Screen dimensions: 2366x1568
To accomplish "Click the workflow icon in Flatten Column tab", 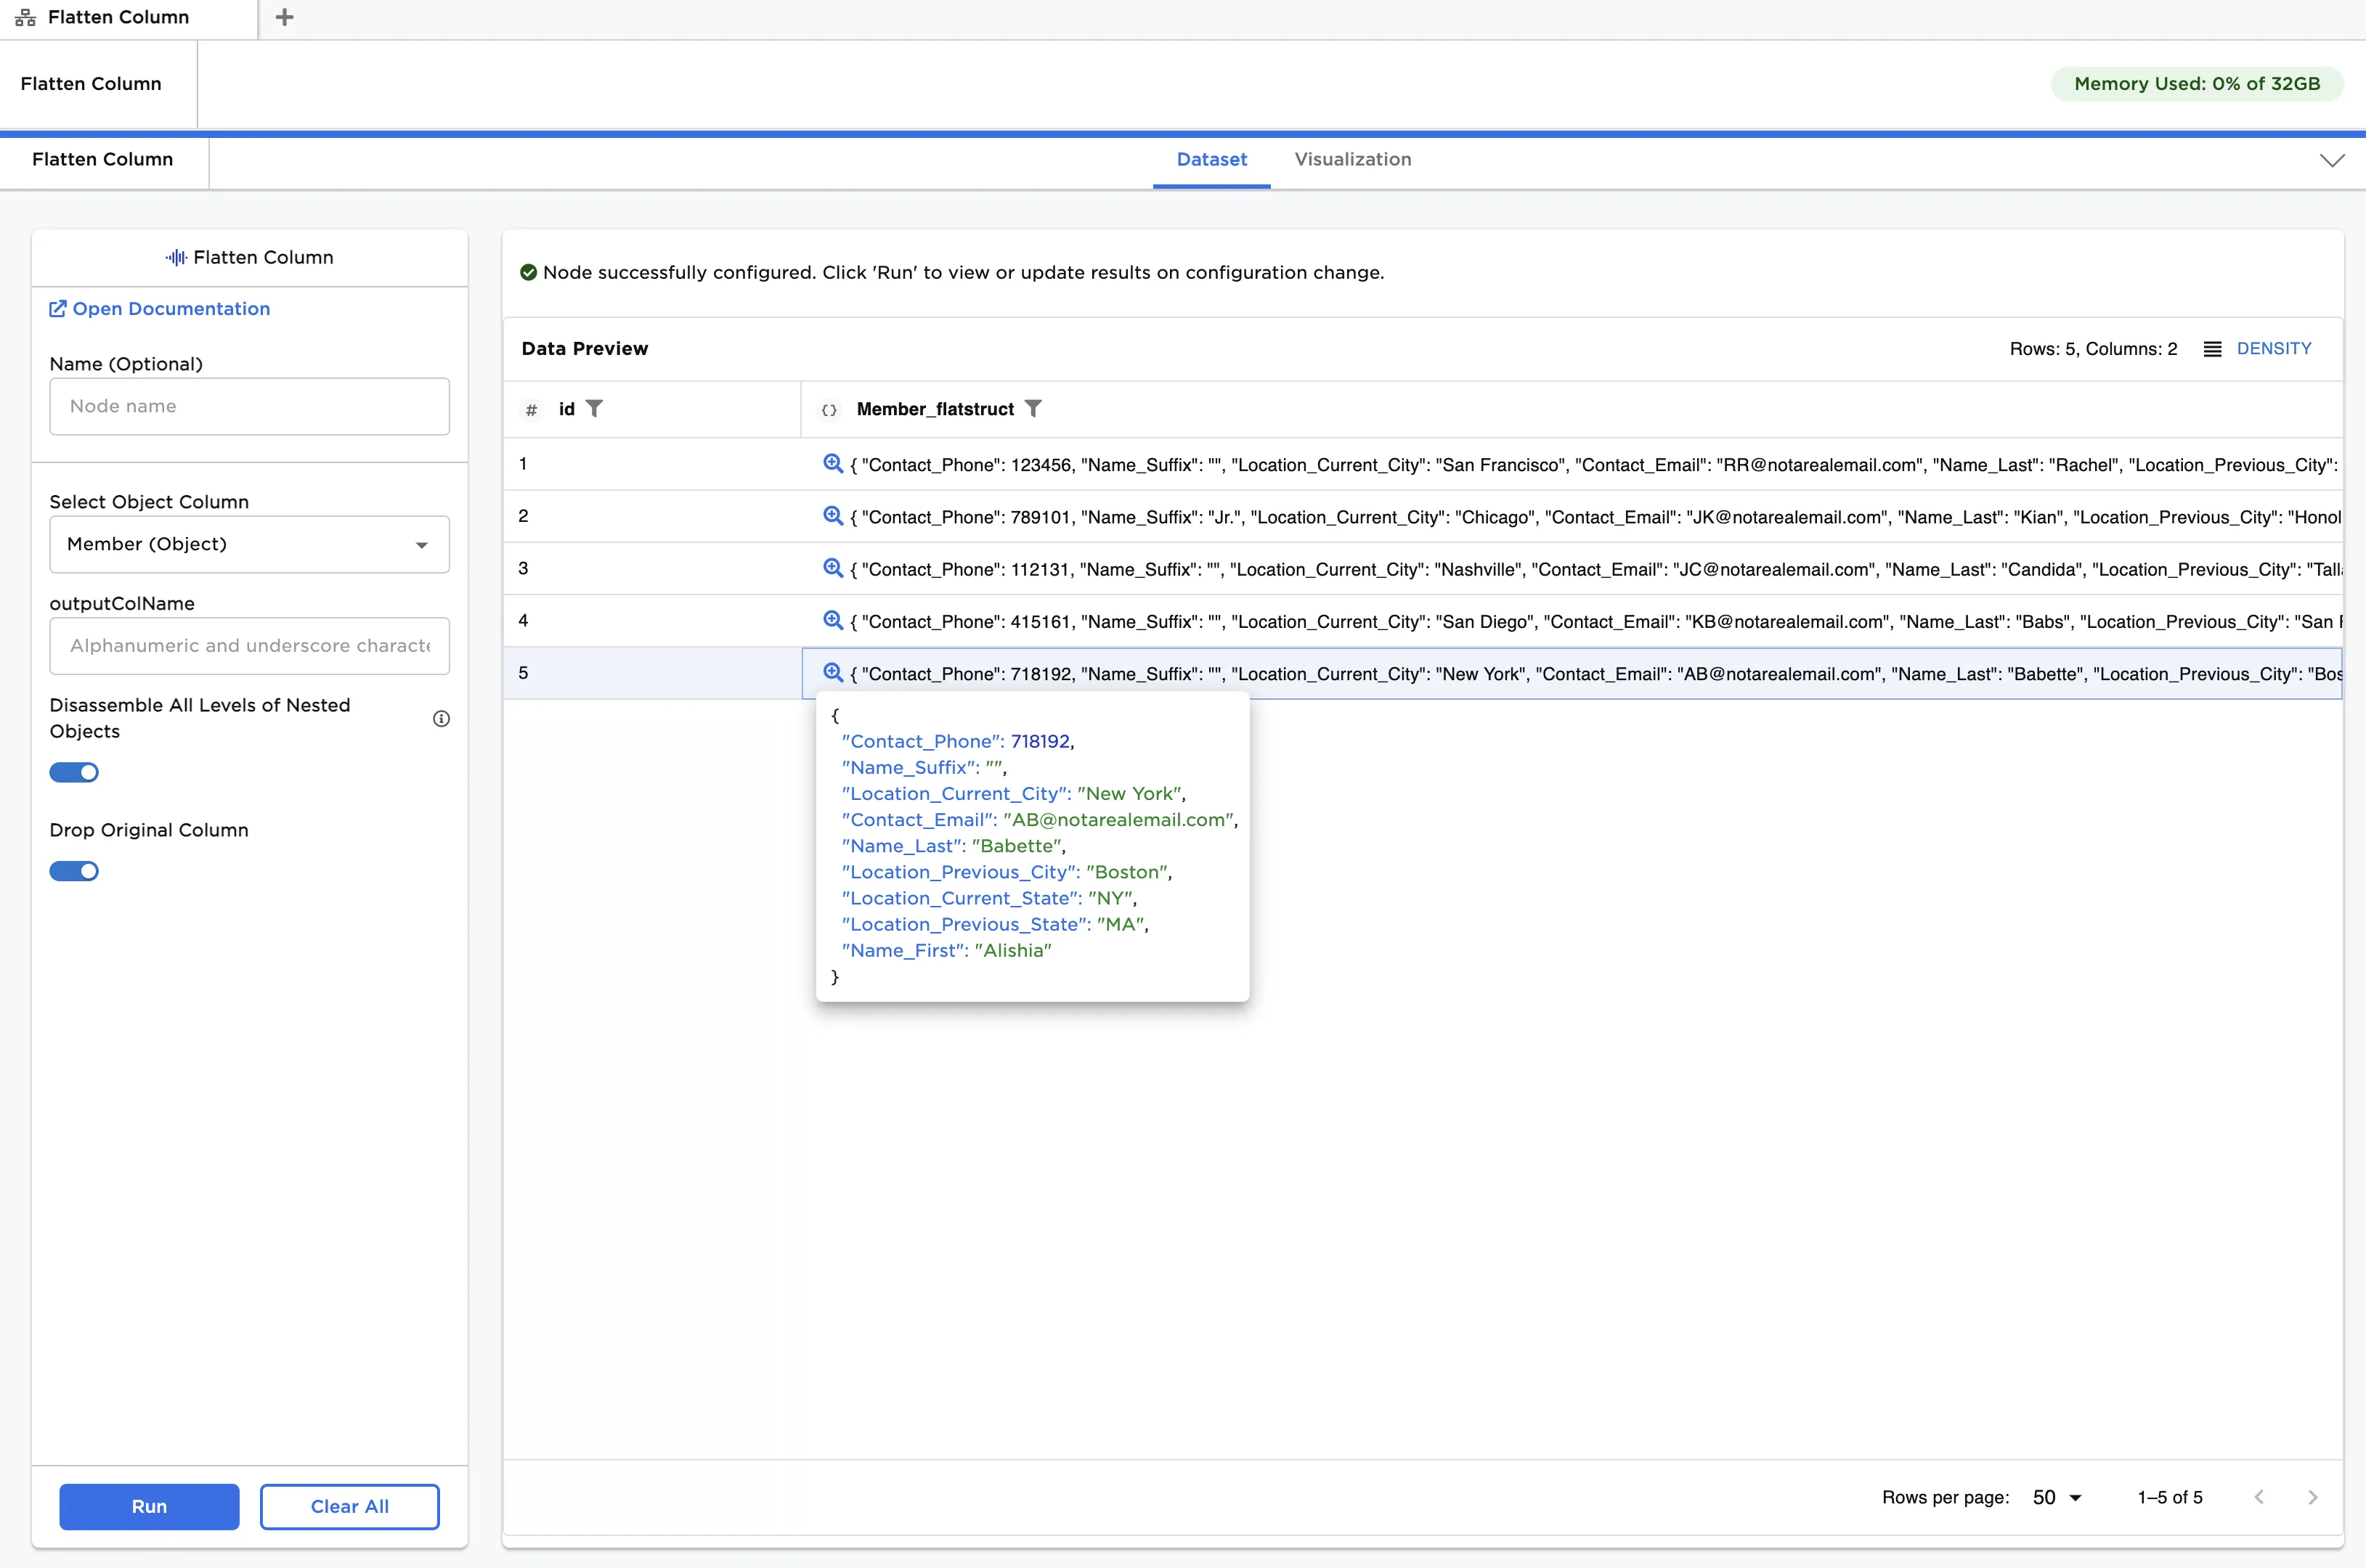I will click(25, 17).
